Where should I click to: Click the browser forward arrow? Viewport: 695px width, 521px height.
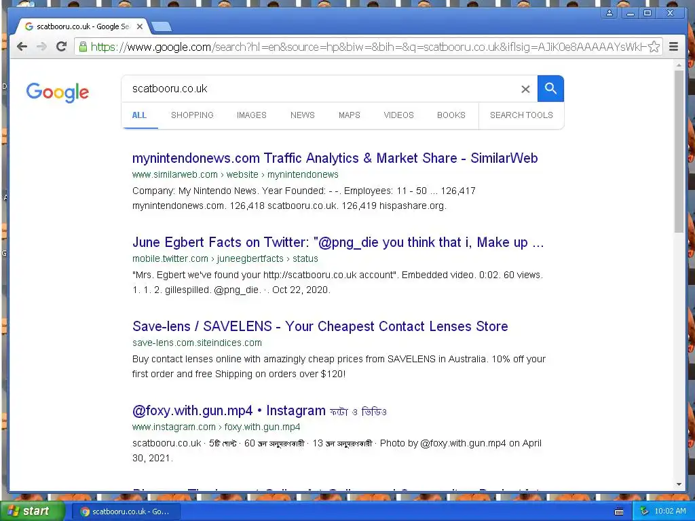pos(41,47)
